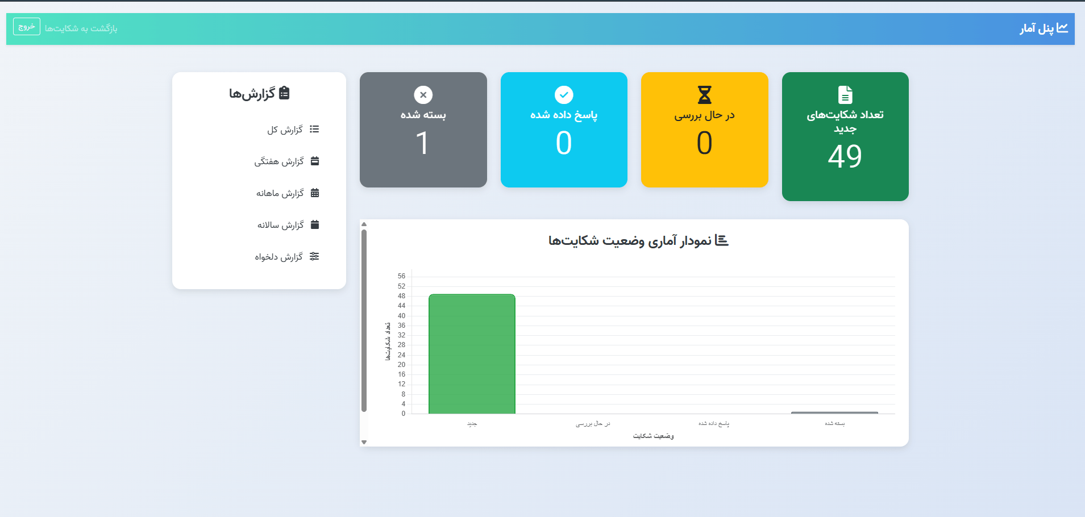Click the green جدید bar in the chart
Image resolution: width=1085 pixels, height=517 pixels.
[472, 352]
